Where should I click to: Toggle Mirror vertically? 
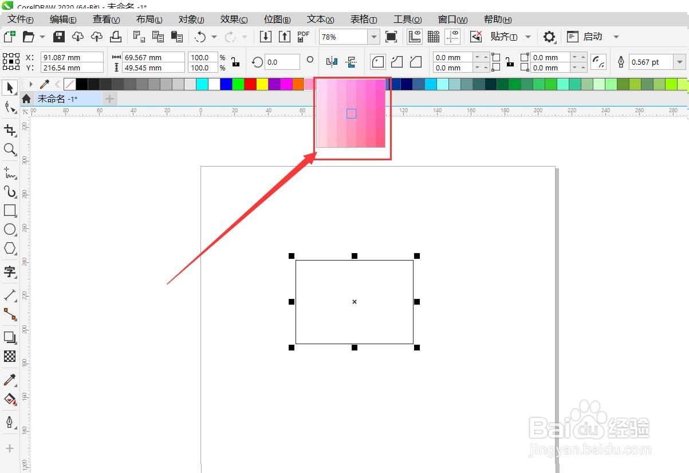351,62
